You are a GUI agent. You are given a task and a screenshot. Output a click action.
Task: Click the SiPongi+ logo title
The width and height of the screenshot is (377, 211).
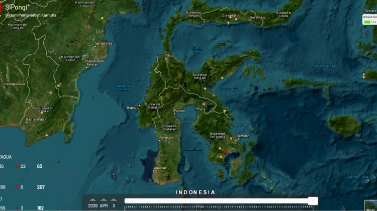coord(17,7)
